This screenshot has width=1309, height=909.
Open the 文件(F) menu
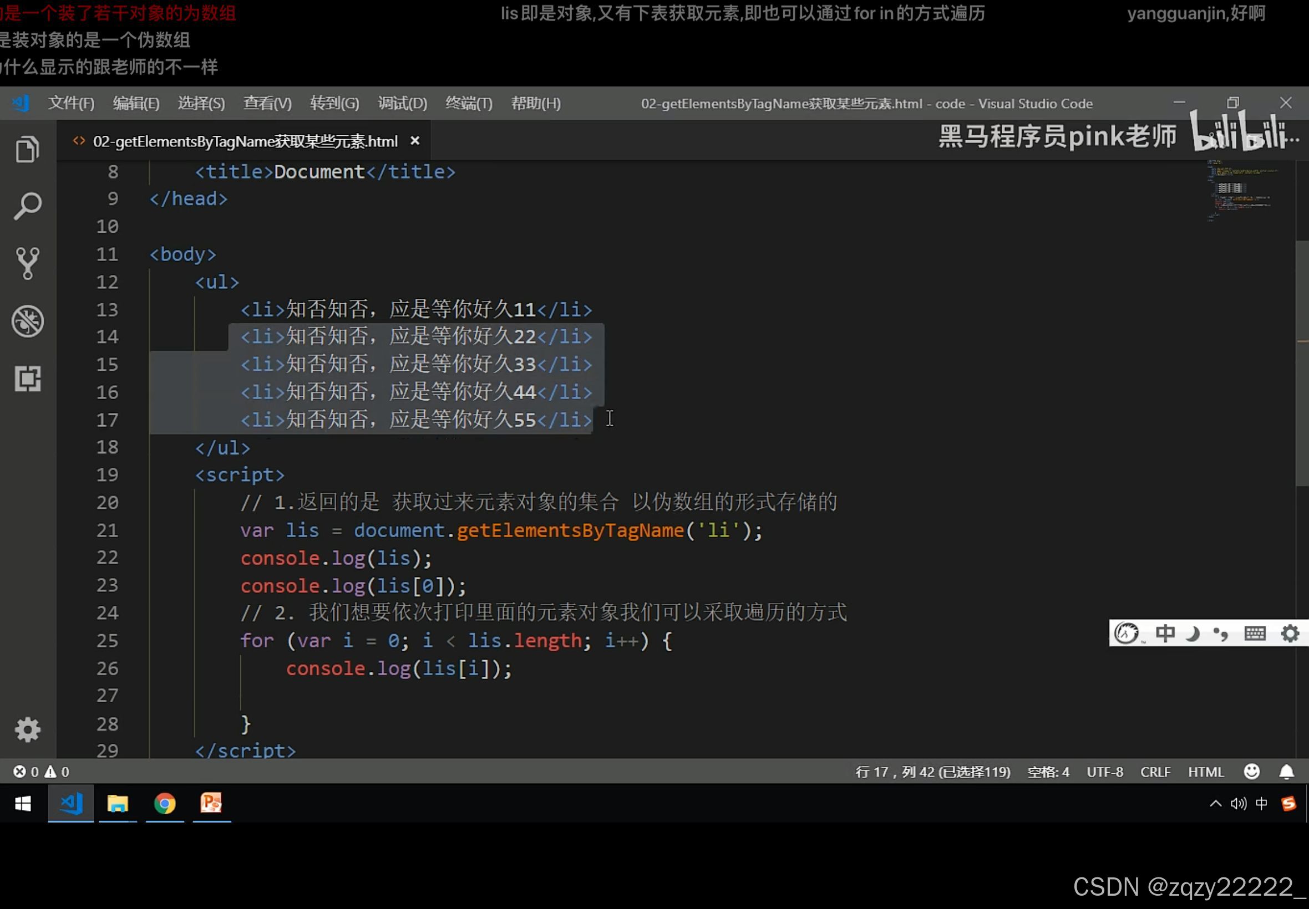point(70,103)
